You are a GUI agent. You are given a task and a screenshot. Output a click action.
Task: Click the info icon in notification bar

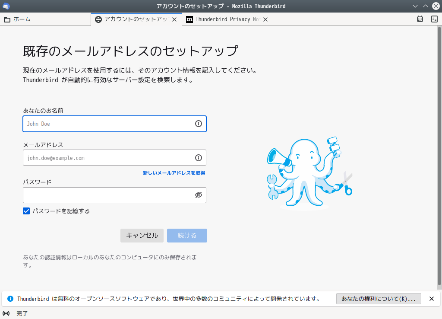tap(10, 299)
